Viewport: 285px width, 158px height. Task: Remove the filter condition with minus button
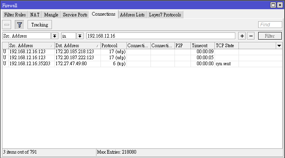click(251, 36)
